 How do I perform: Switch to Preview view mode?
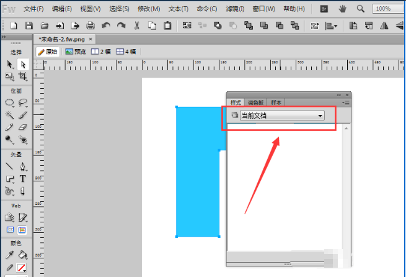pyautogui.click(x=76, y=52)
